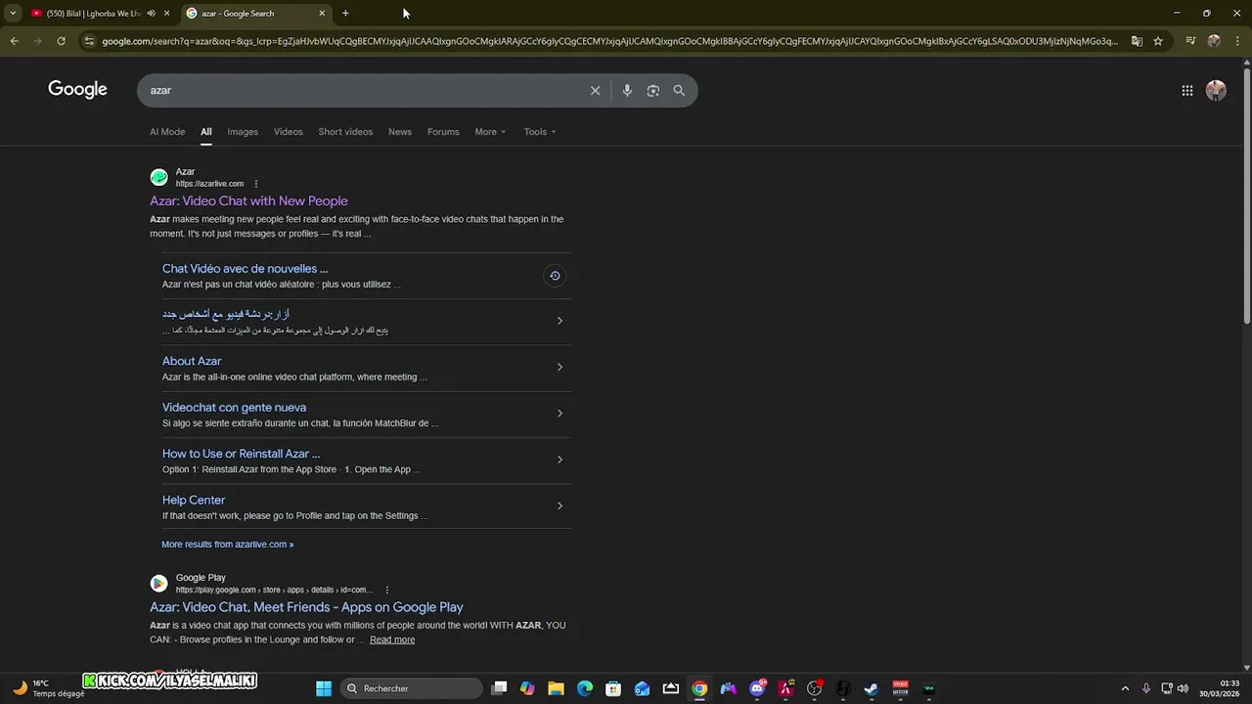The height and width of the screenshot is (704, 1252).
Task: Click the translate page icon
Action: click(1137, 41)
